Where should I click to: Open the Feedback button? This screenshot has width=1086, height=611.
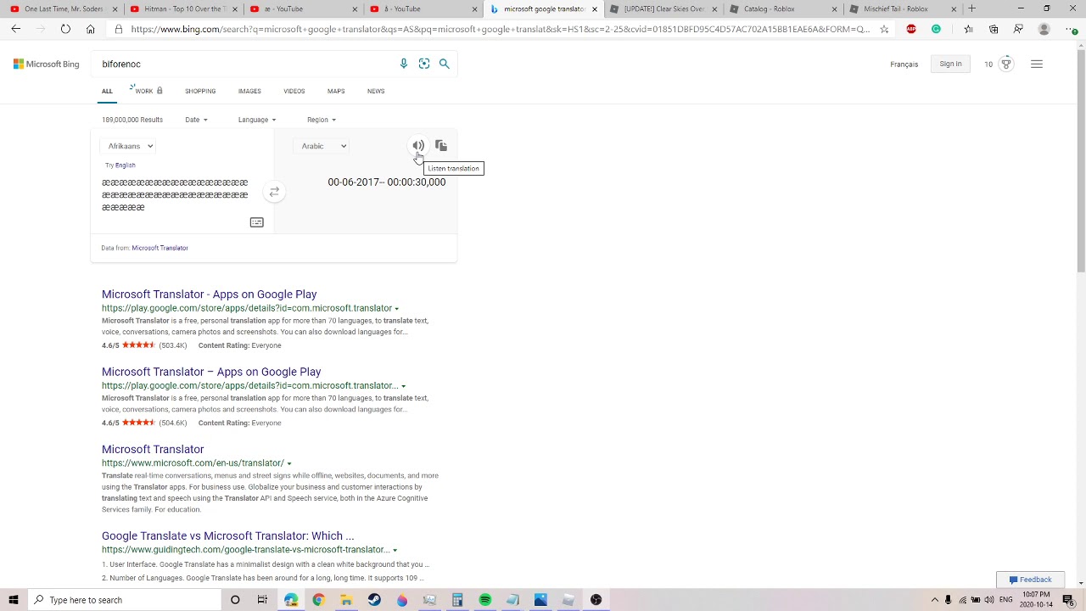tap(1030, 580)
